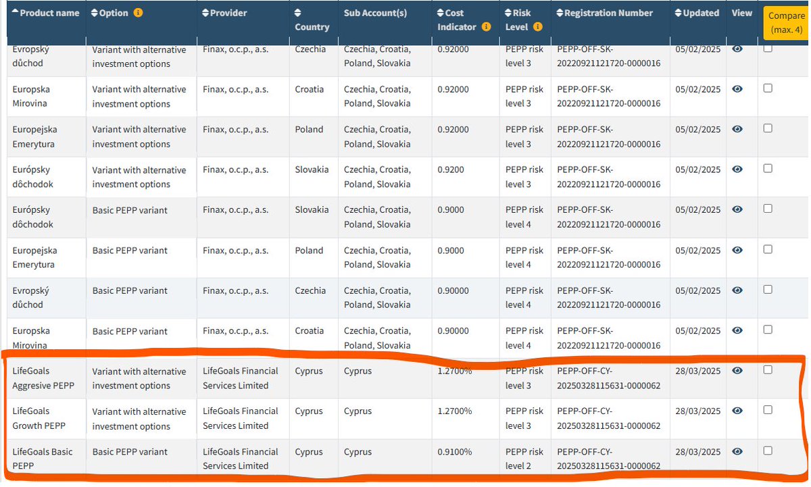Viewport: 811px width, 487px height.
Task: Tick checkbox for Európsky dôchodok Basic PEPP variant
Action: [x=768, y=209]
